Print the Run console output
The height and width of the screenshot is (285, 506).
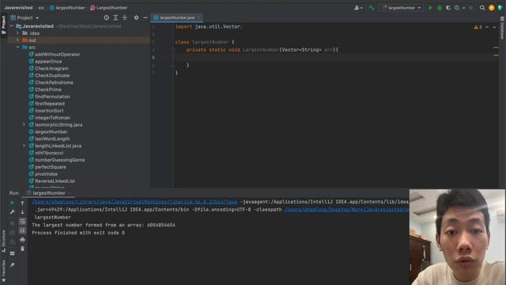[x=22, y=240]
